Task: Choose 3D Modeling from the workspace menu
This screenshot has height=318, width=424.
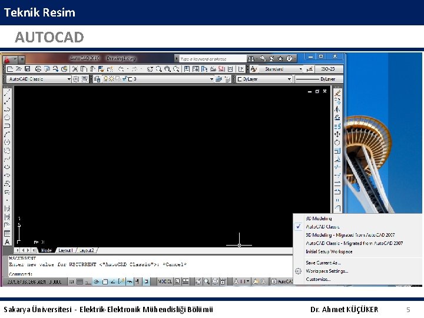Action: point(319,218)
